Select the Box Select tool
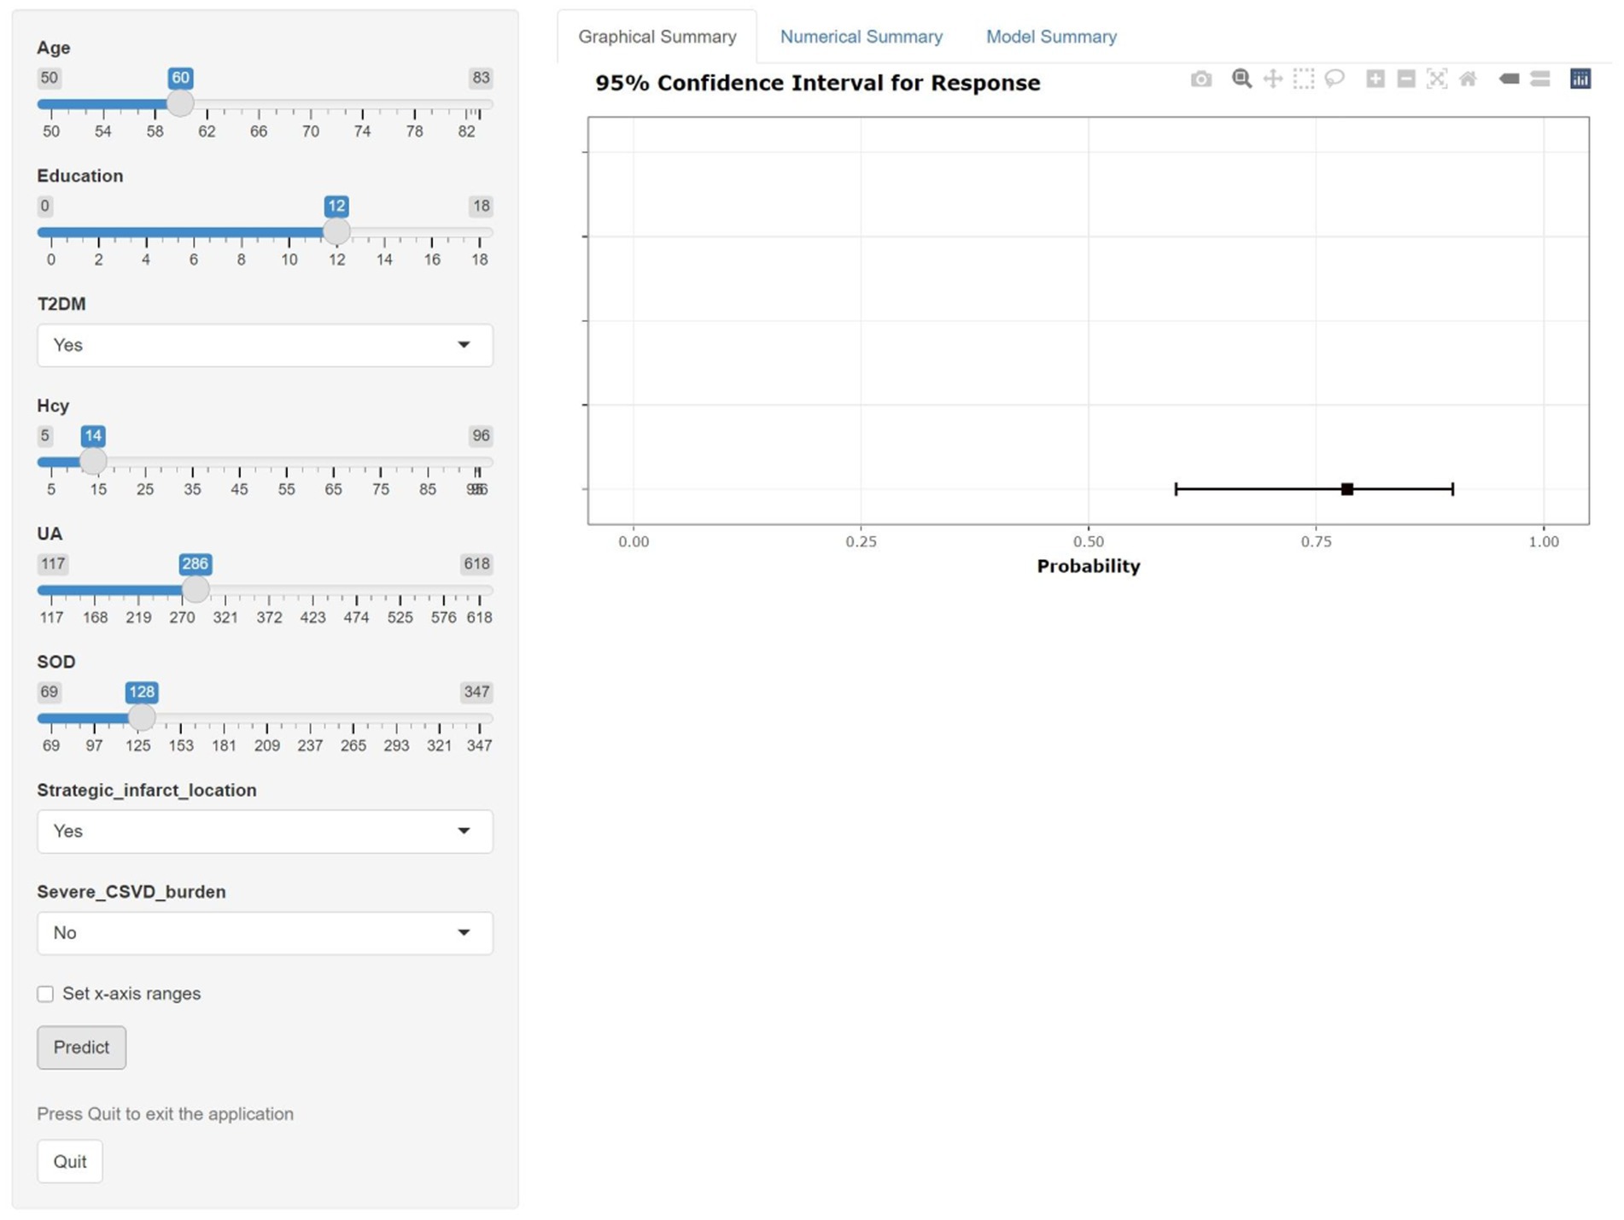 coord(1304,79)
